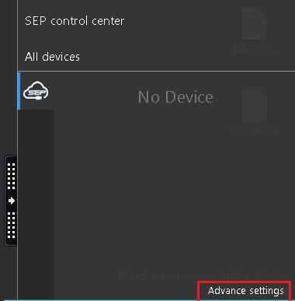The image size is (295, 301).
Task: Collapse panel using the white arrow handle
Action: coord(11,201)
